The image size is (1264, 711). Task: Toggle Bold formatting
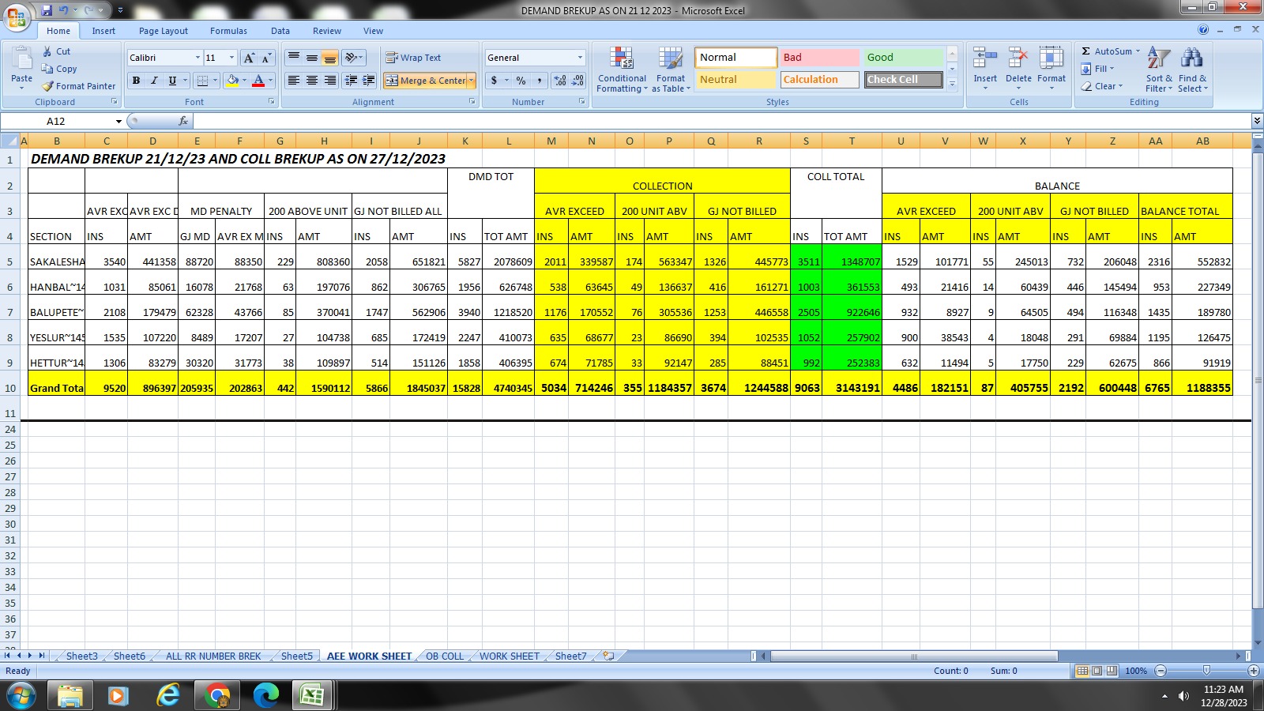coord(136,81)
